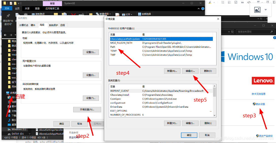
Task: Click the red delete X in Explorer ribbon
Action: pyautogui.click(x=73, y=14)
